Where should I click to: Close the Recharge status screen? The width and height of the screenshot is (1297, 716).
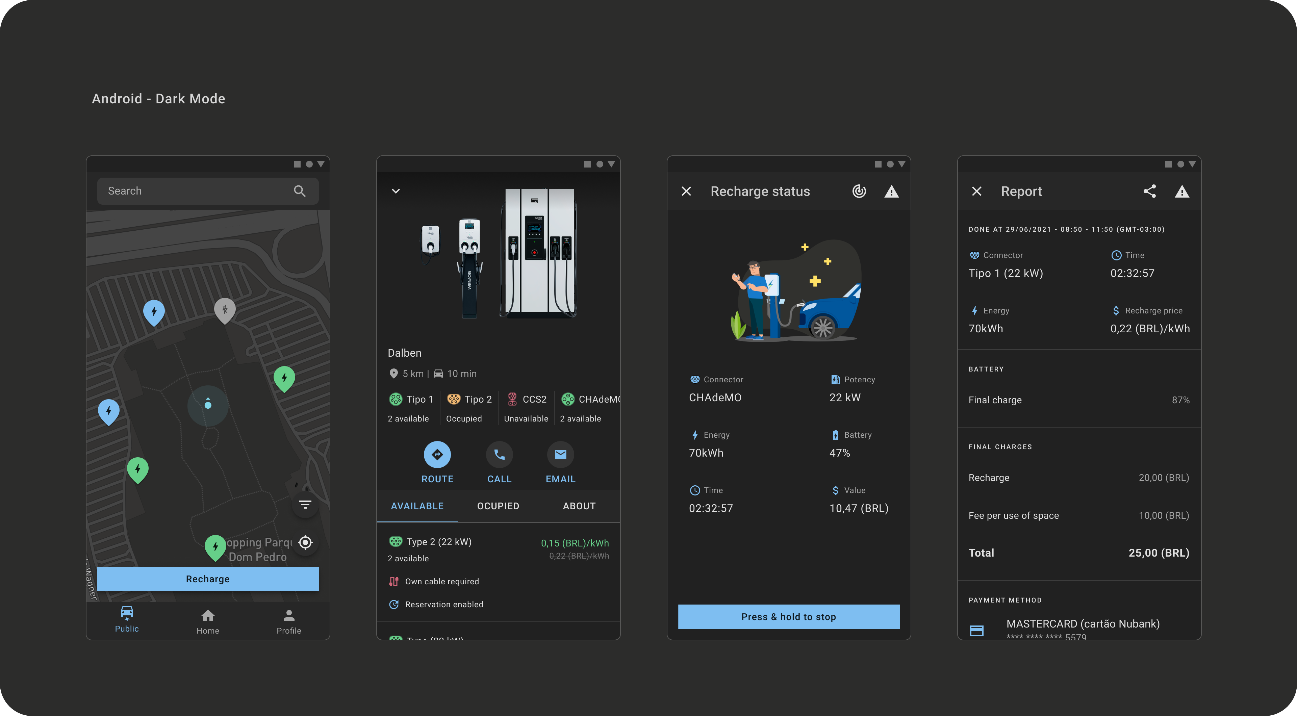click(x=686, y=191)
